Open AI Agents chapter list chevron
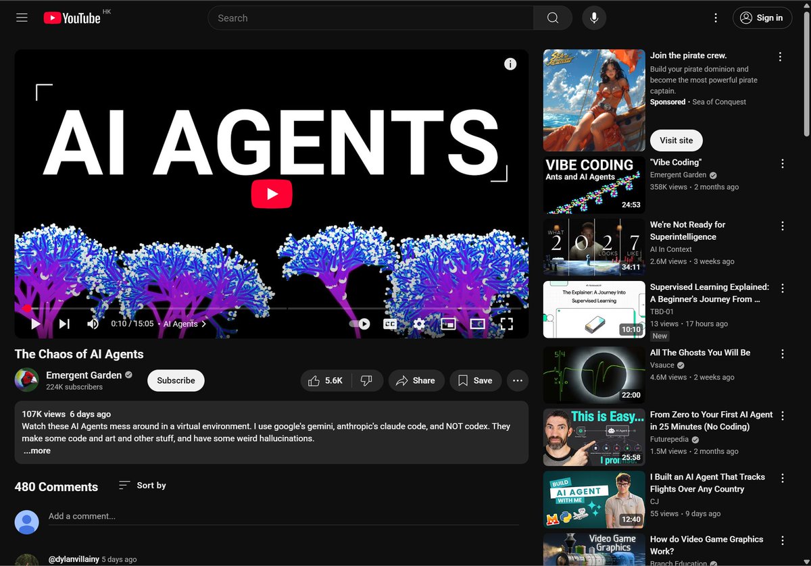811x566 pixels. pos(204,324)
